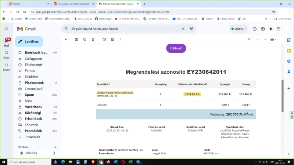Click the Több infó button

[x=176, y=48]
